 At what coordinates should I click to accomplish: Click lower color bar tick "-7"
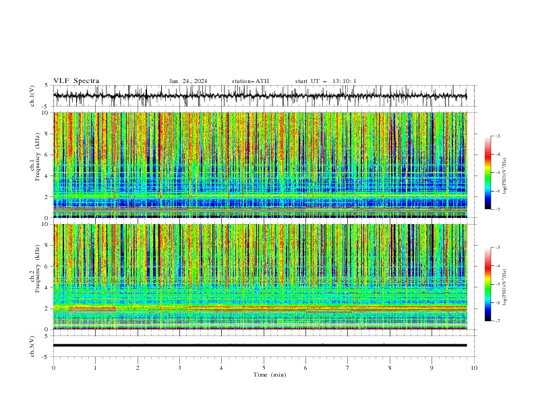[x=498, y=321]
